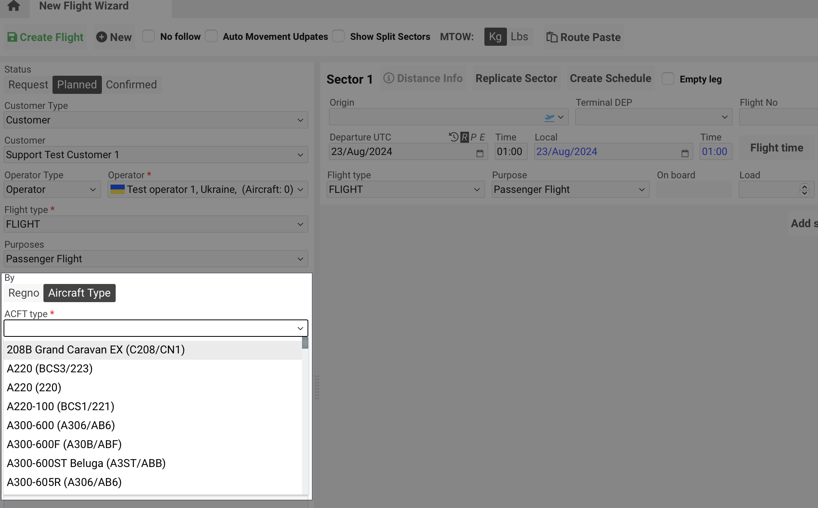818x508 pixels.
Task: Open Route Paste clipboard icon
Action: click(x=552, y=37)
